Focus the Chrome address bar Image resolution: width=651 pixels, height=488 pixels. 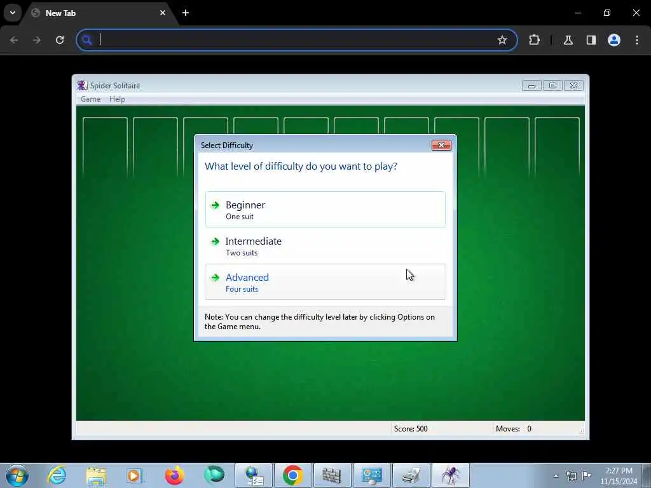(x=297, y=40)
